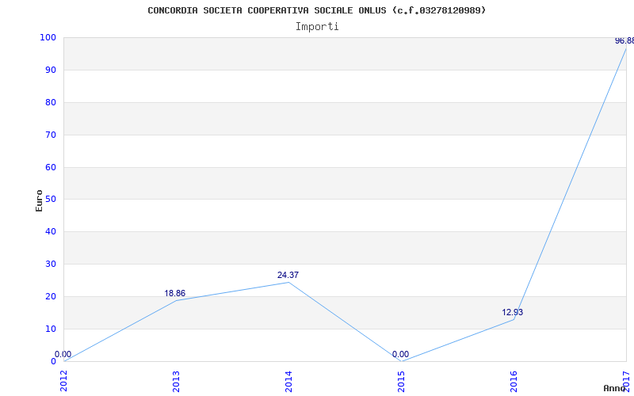634x396 pixels.
Task: Click the 0.00 data label for 2015
Action: pos(400,354)
